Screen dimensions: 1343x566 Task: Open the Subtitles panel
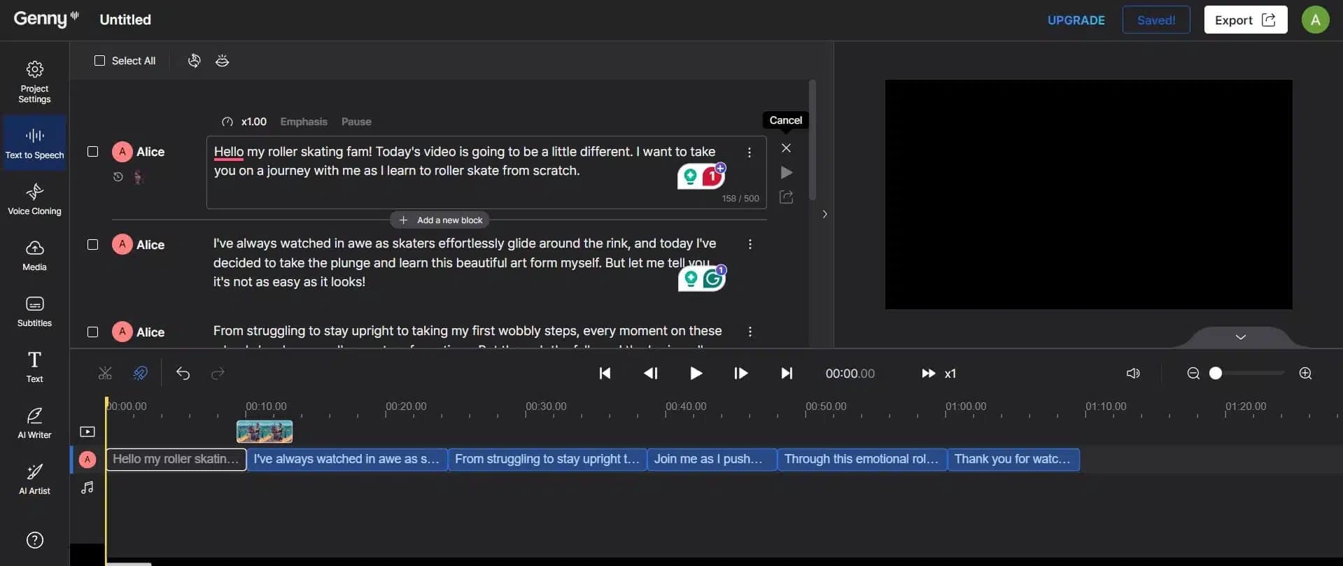coord(34,311)
